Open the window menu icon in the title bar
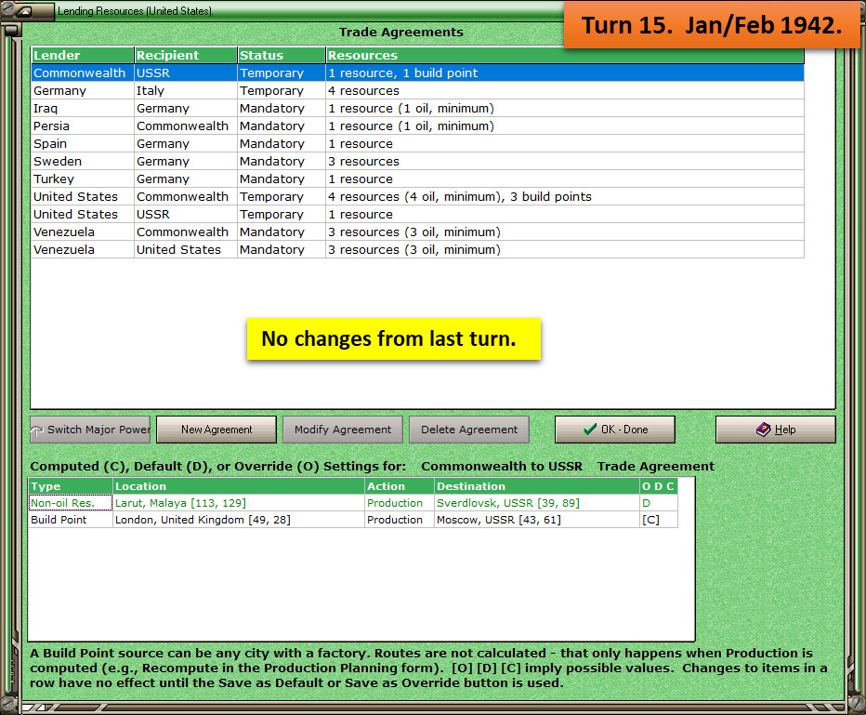 tap(24, 11)
